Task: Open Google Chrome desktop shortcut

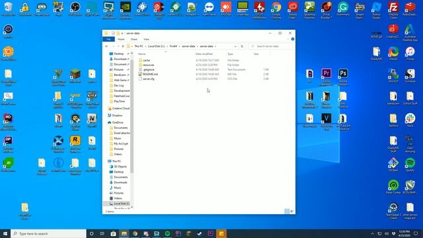Action: [x=276, y=10]
